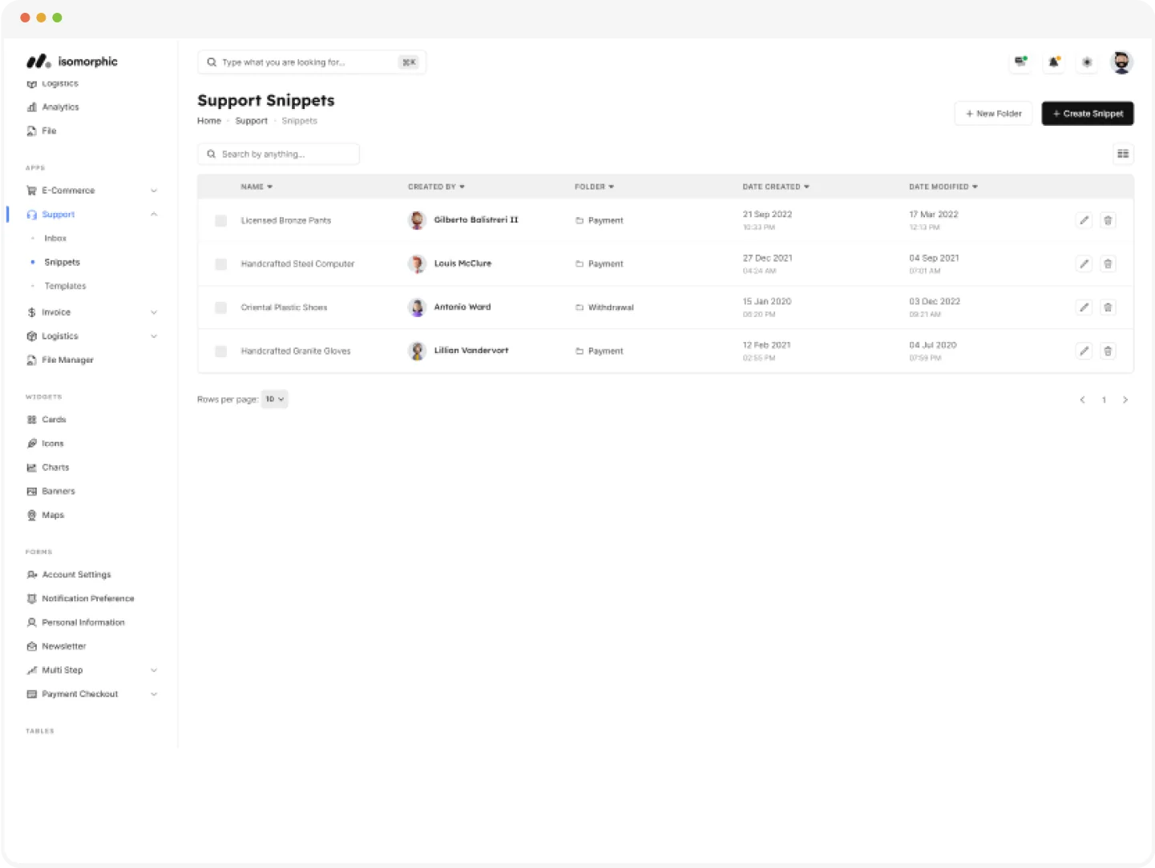Open the messages icon in header
1155x868 pixels.
[1020, 62]
